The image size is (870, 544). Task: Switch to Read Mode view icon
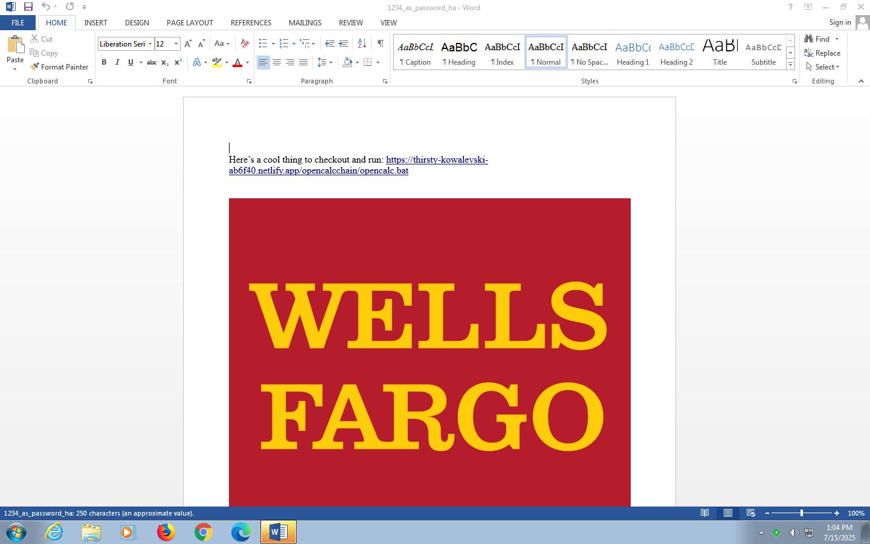704,513
